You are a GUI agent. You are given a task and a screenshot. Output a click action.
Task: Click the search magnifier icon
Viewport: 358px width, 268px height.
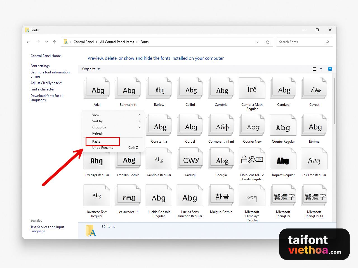pyautogui.click(x=327, y=42)
